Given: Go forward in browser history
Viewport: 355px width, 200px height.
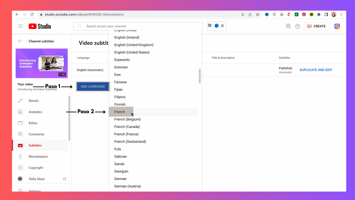Looking at the screenshot, I should [x=25, y=14].
